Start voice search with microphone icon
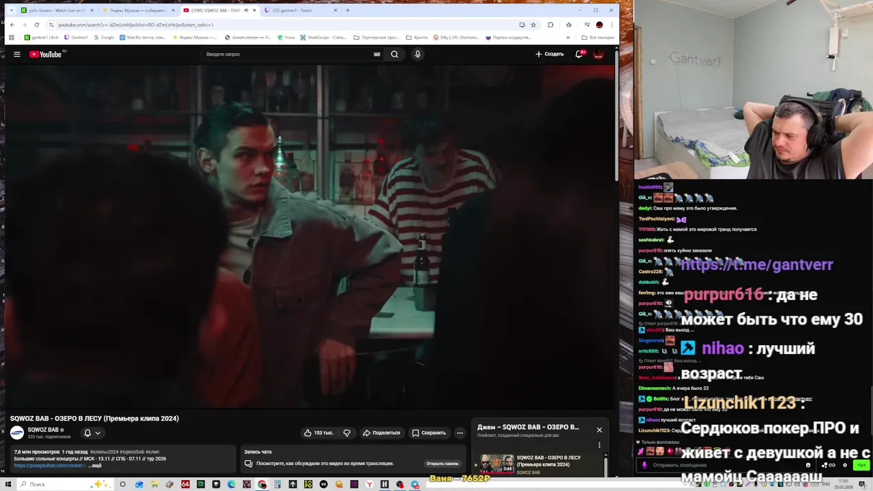Image resolution: width=873 pixels, height=491 pixels. pyautogui.click(x=417, y=54)
